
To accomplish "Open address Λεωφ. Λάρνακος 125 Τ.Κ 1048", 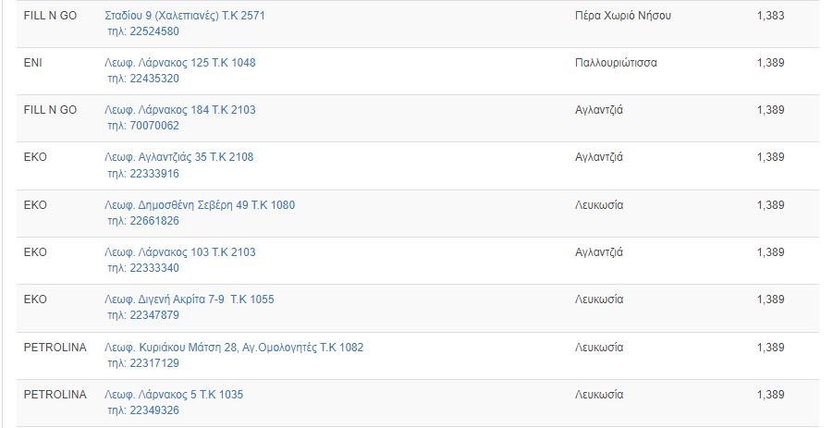I will point(180,63).
